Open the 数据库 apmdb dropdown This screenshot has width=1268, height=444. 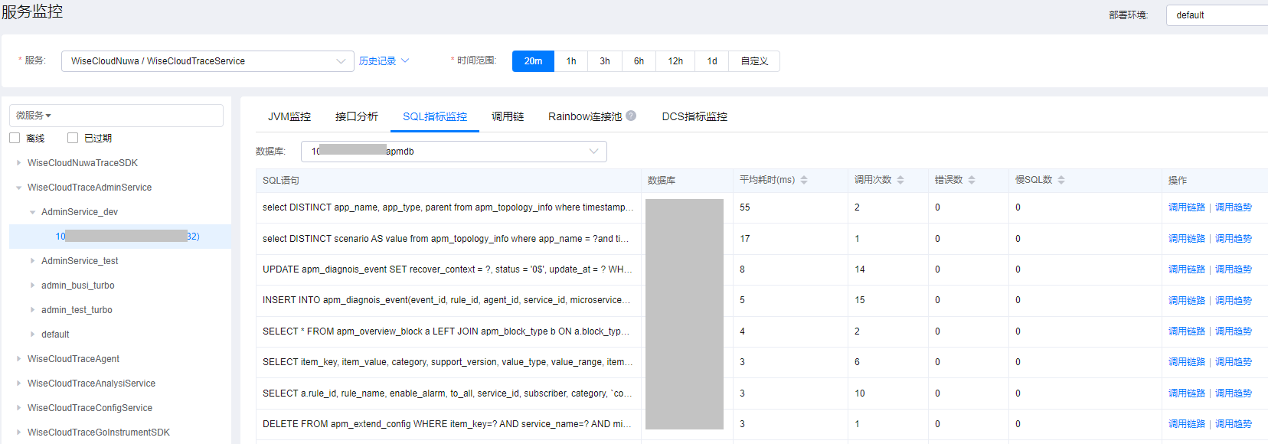(x=453, y=152)
